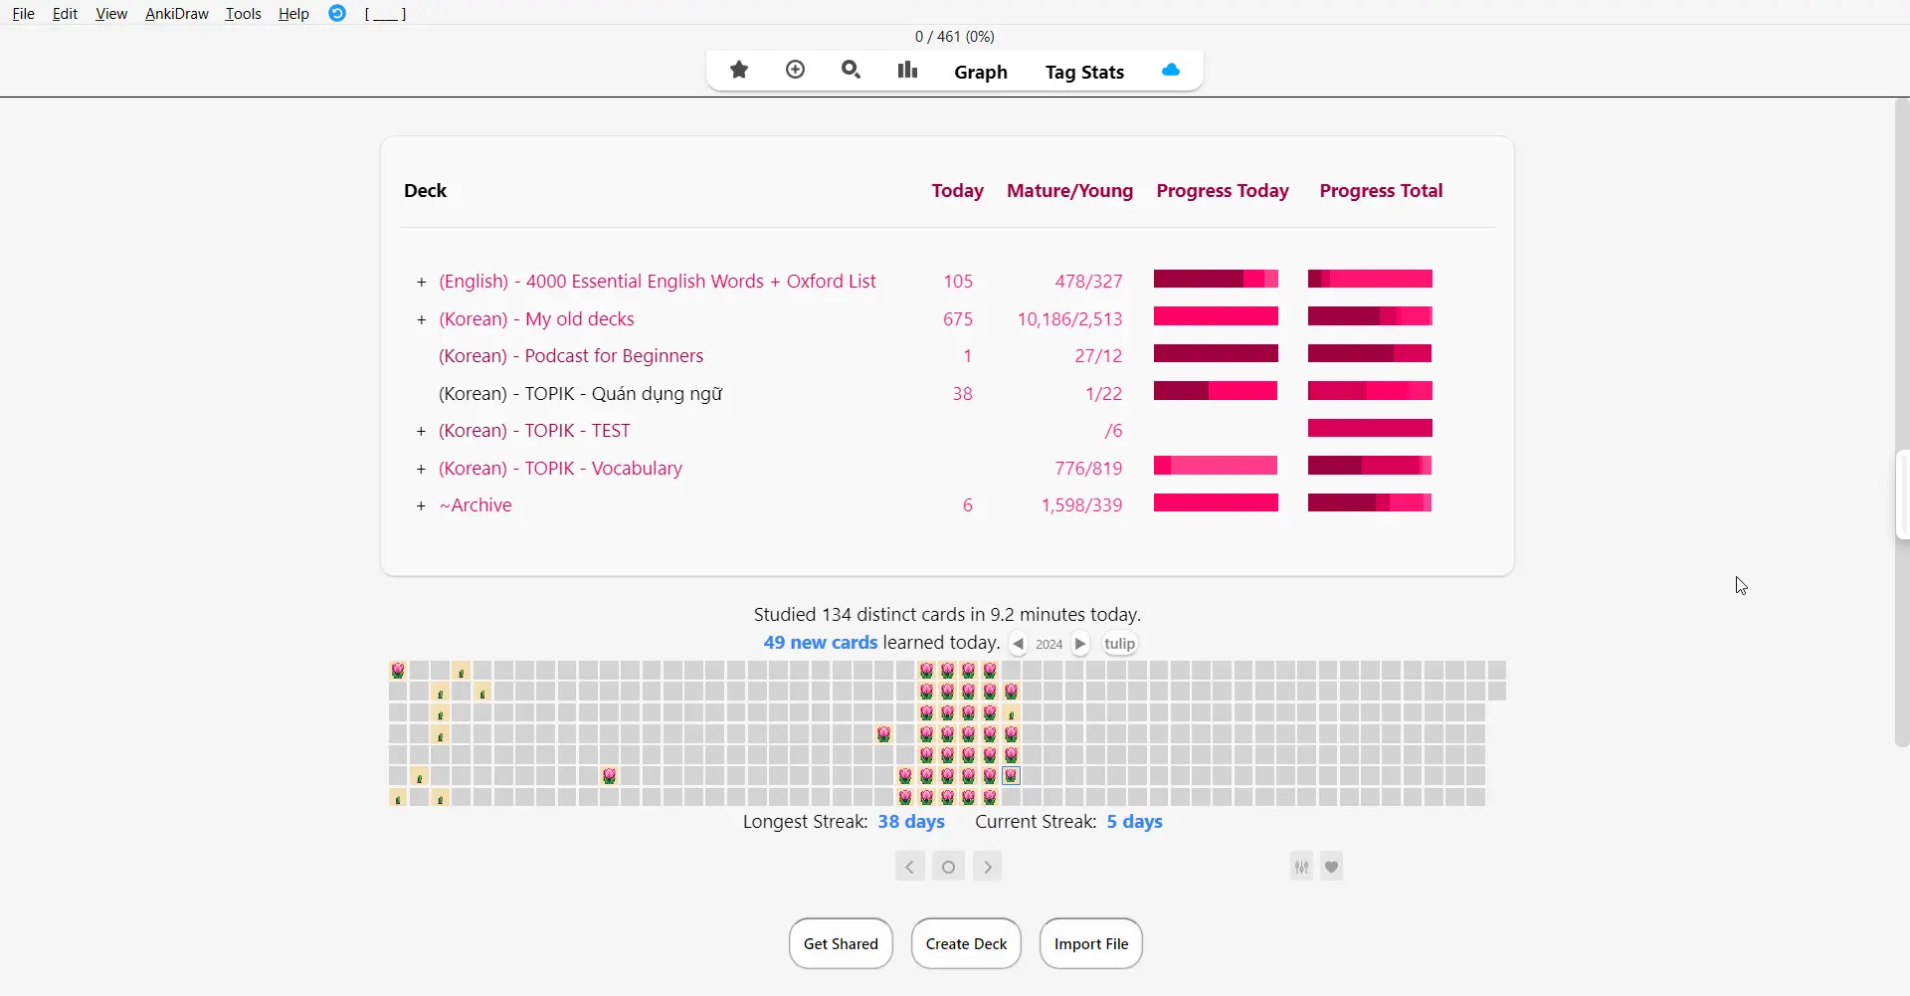Click the heatmap today circle button
Viewport: 1910px width, 996px height.
(949, 867)
